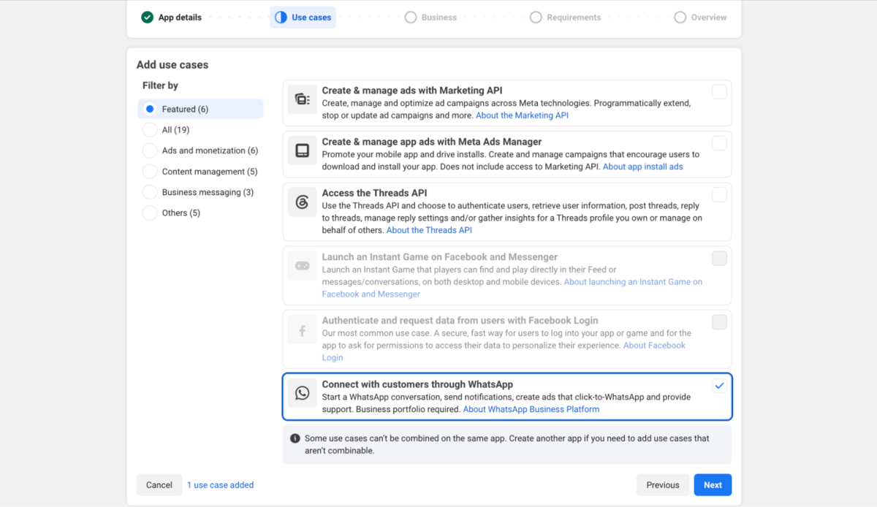Screen dimensions: 877x507
Task: Select the All (19) filter radio button
Action: [150, 130]
